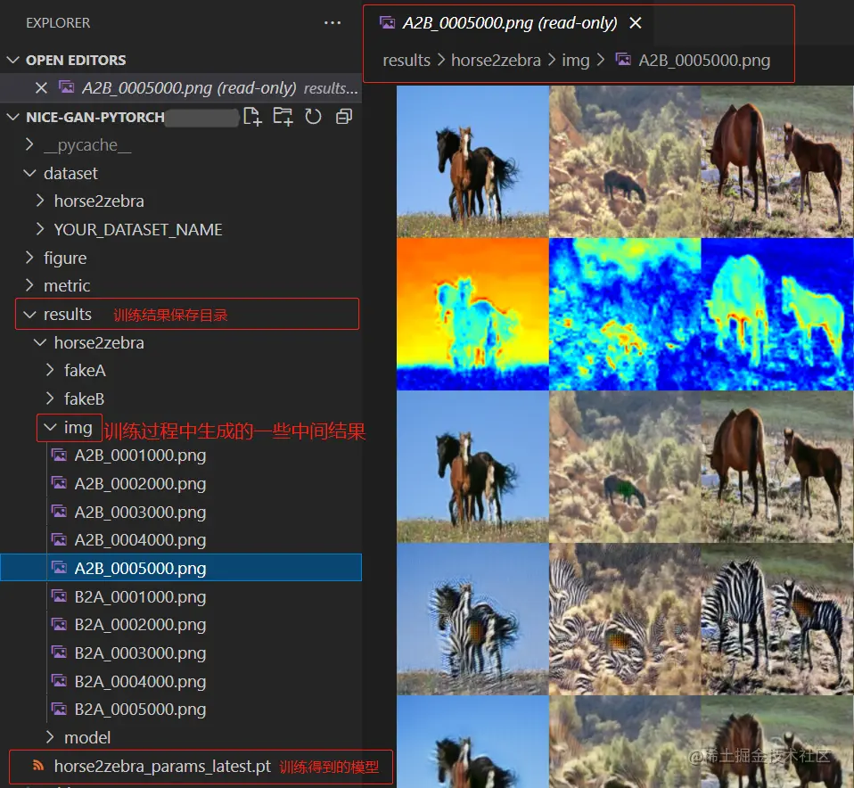
Task: Click 'horse2zebra' in the breadcrumb path
Action: pos(496,60)
